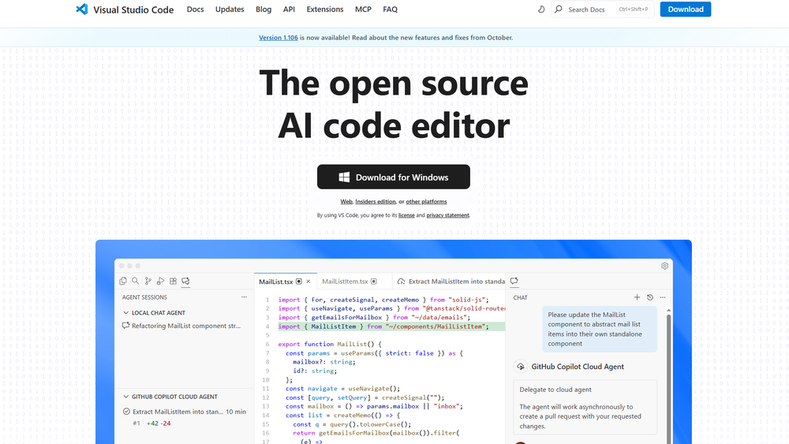Click the Windows logo on download button
This screenshot has height=444, width=789.
pyautogui.click(x=344, y=177)
